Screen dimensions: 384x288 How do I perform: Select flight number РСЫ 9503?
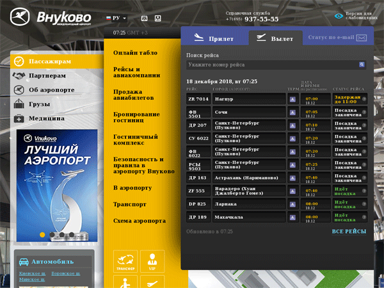coord(195,166)
